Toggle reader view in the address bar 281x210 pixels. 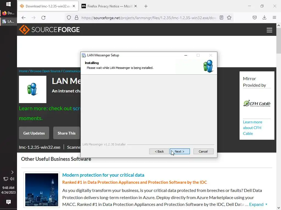(221, 17)
